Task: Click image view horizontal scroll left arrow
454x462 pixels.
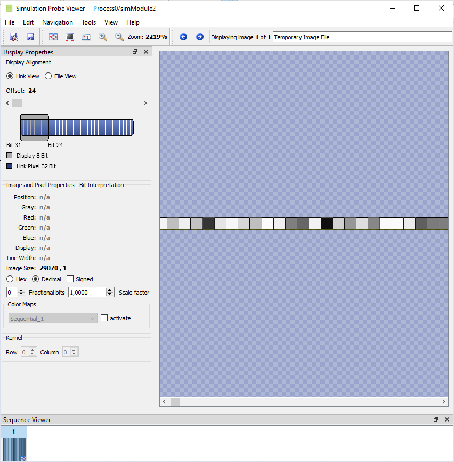Action: tap(165, 402)
